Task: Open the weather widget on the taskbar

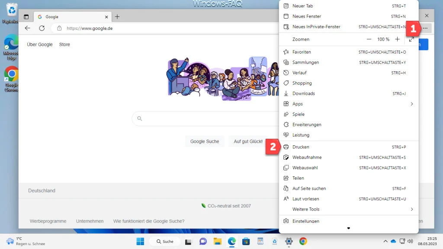Action: pos(26,241)
